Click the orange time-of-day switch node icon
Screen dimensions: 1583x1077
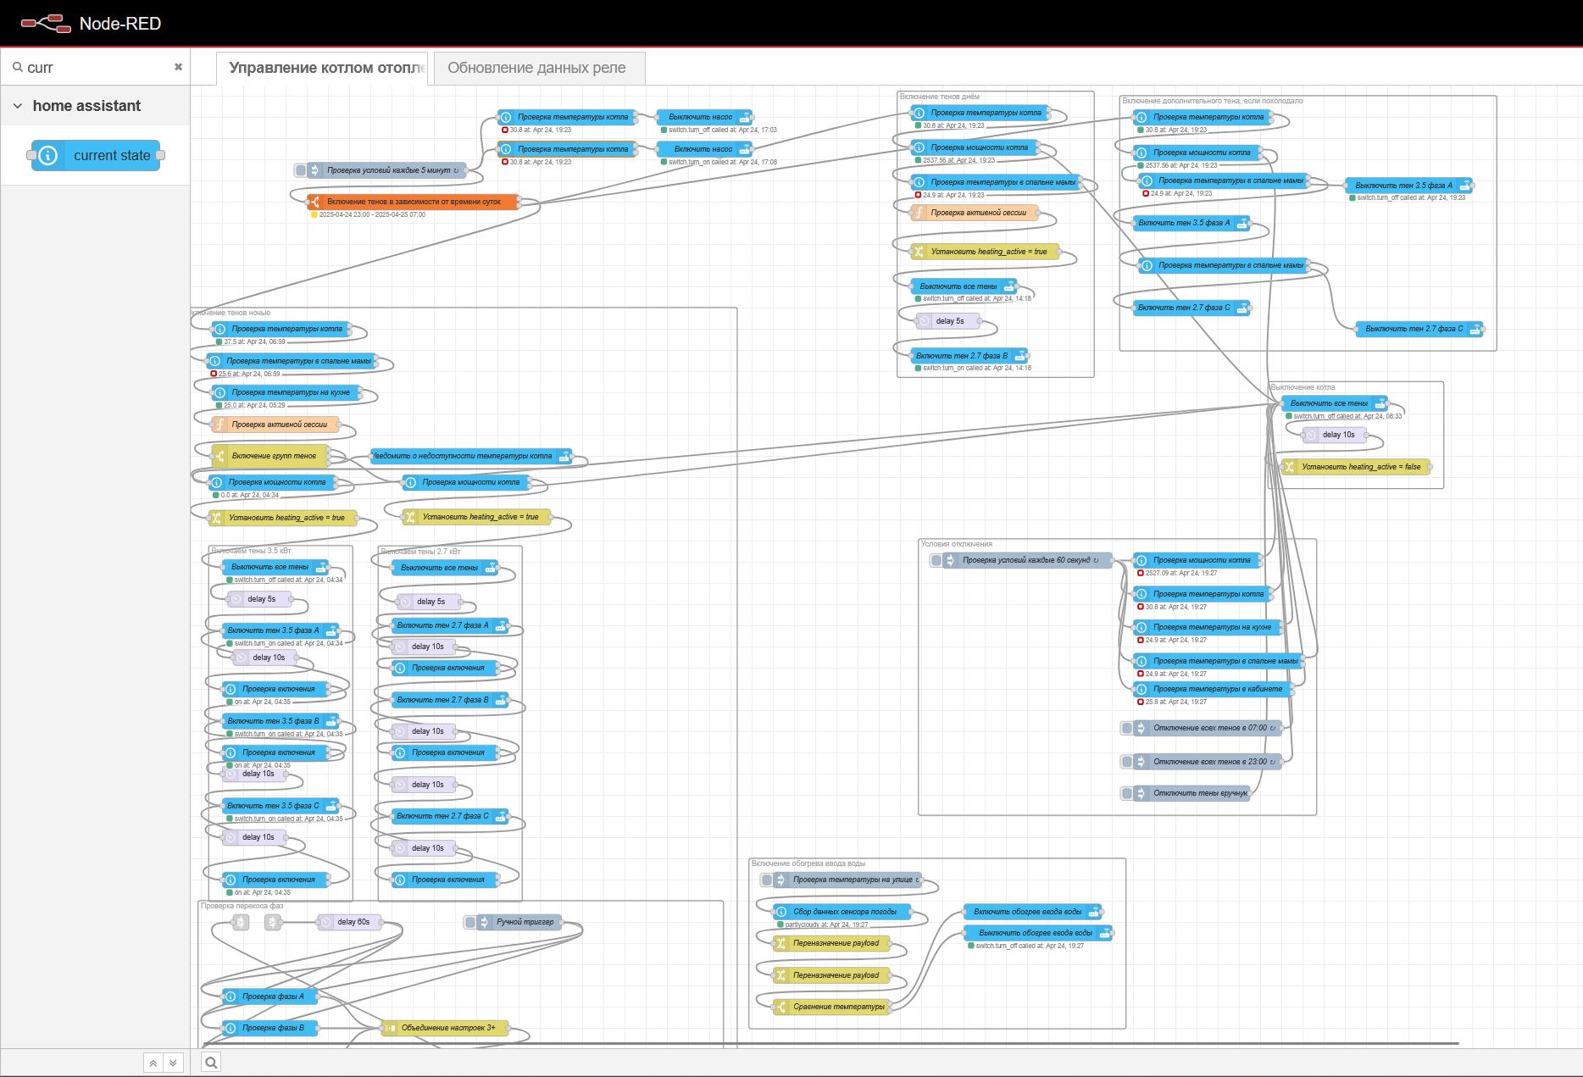[314, 202]
